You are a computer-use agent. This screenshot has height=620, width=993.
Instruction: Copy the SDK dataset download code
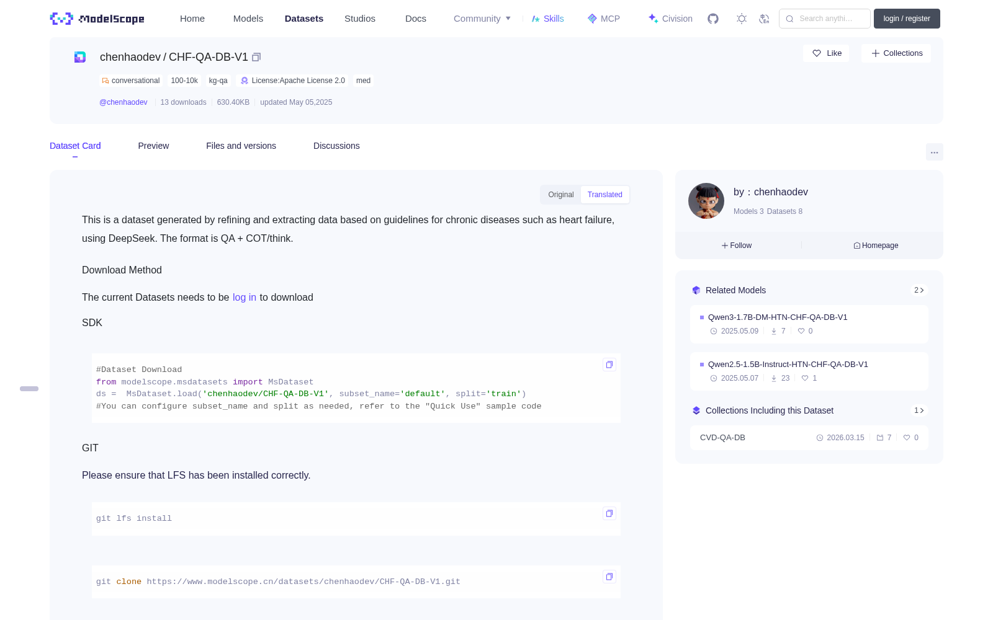(609, 365)
